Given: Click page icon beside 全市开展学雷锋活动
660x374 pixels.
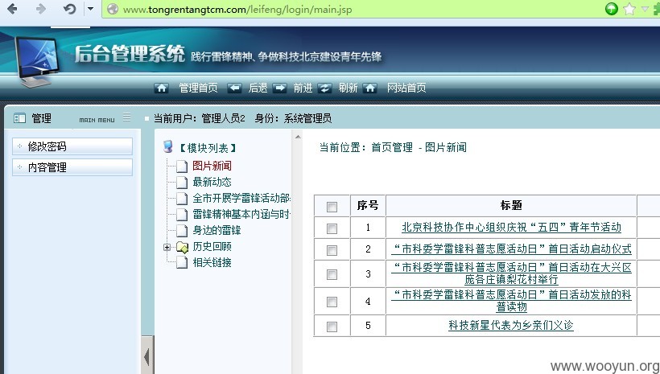Looking at the screenshot, I should 182,198.
